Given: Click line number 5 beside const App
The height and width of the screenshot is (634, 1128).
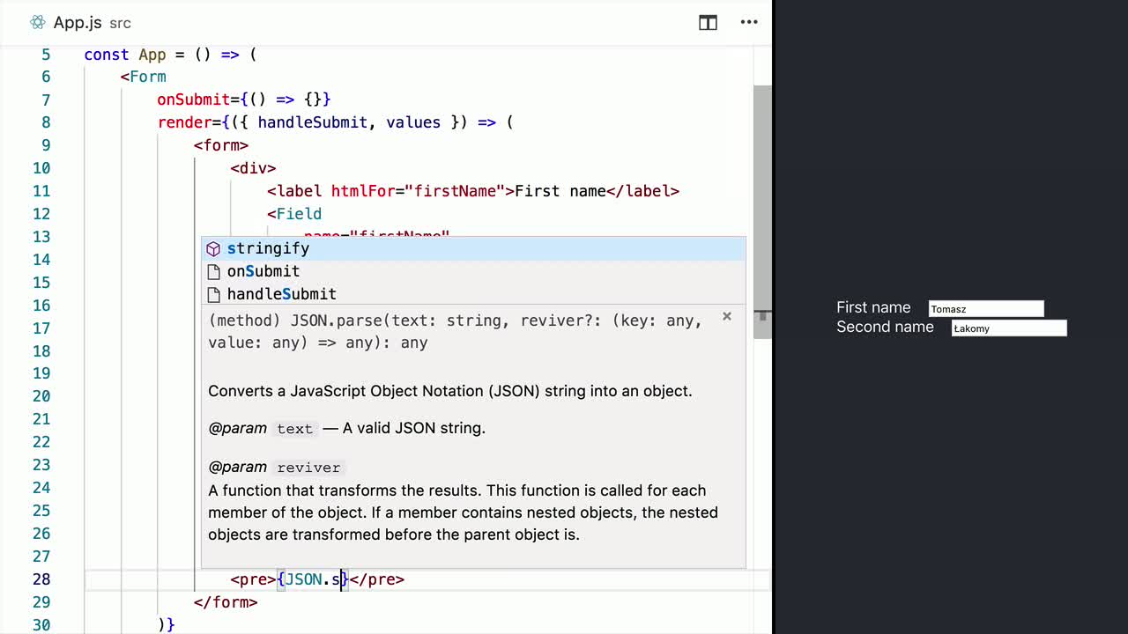Looking at the screenshot, I should (x=46, y=55).
